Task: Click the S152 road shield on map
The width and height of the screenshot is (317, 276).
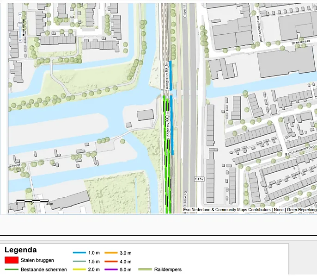Action: point(199,179)
